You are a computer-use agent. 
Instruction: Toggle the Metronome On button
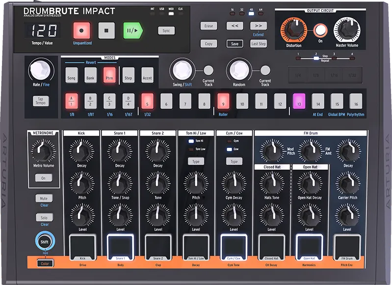pyautogui.click(x=43, y=178)
